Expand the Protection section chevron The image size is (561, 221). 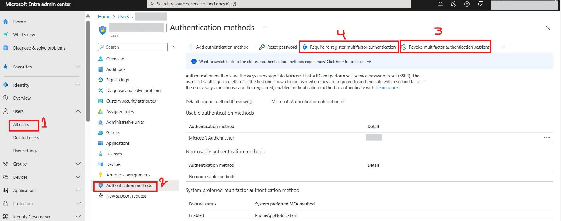(78, 203)
